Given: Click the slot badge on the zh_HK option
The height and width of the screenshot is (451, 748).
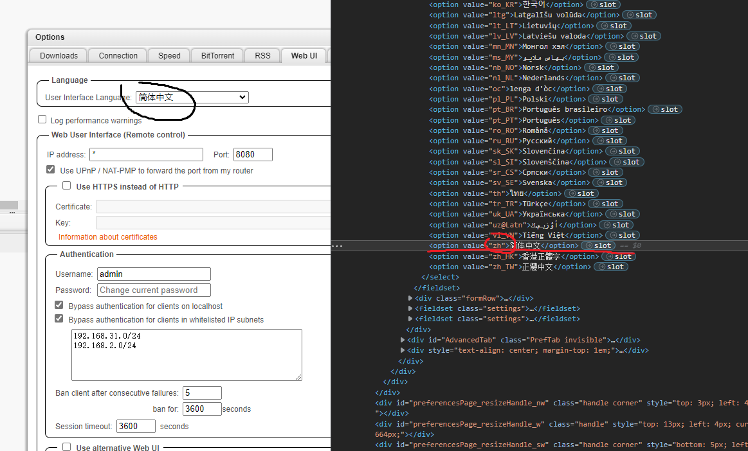Looking at the screenshot, I should 618,256.
